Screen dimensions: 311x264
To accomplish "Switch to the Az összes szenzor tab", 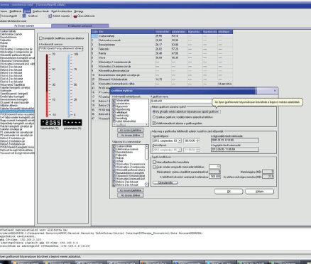I will (25, 26).
